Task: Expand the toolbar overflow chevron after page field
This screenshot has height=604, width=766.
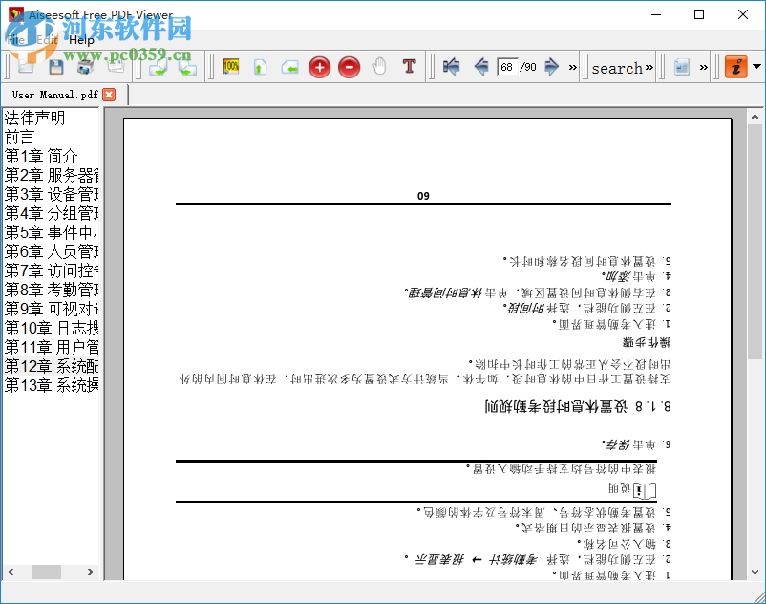Action: click(x=572, y=67)
